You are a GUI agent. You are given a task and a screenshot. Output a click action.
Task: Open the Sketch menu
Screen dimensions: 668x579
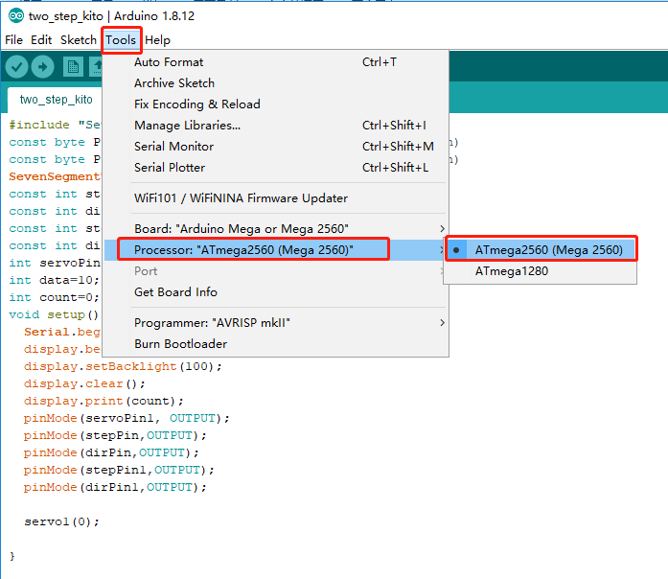[x=79, y=40]
